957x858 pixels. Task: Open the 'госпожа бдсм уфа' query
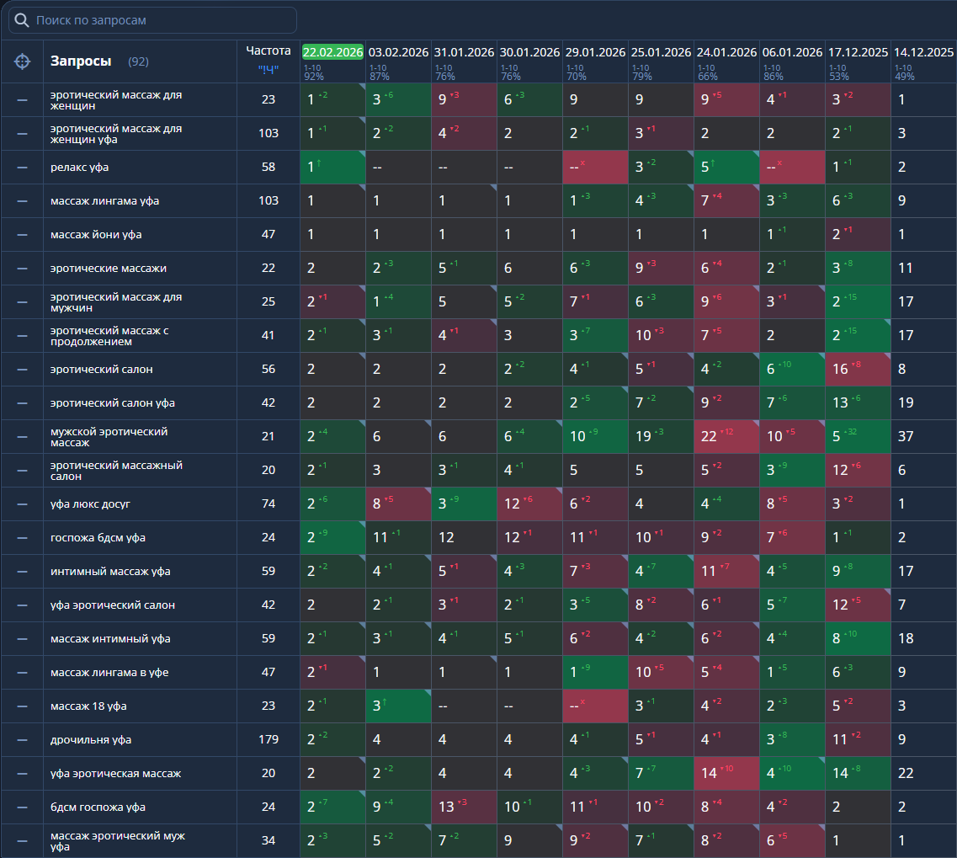[x=98, y=538]
